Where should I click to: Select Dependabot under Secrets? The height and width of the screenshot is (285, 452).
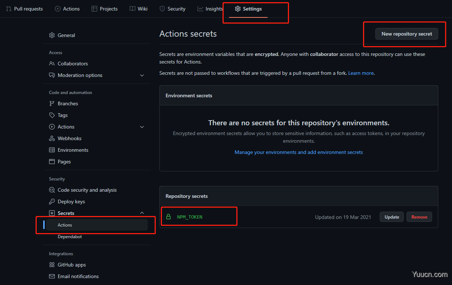point(70,237)
